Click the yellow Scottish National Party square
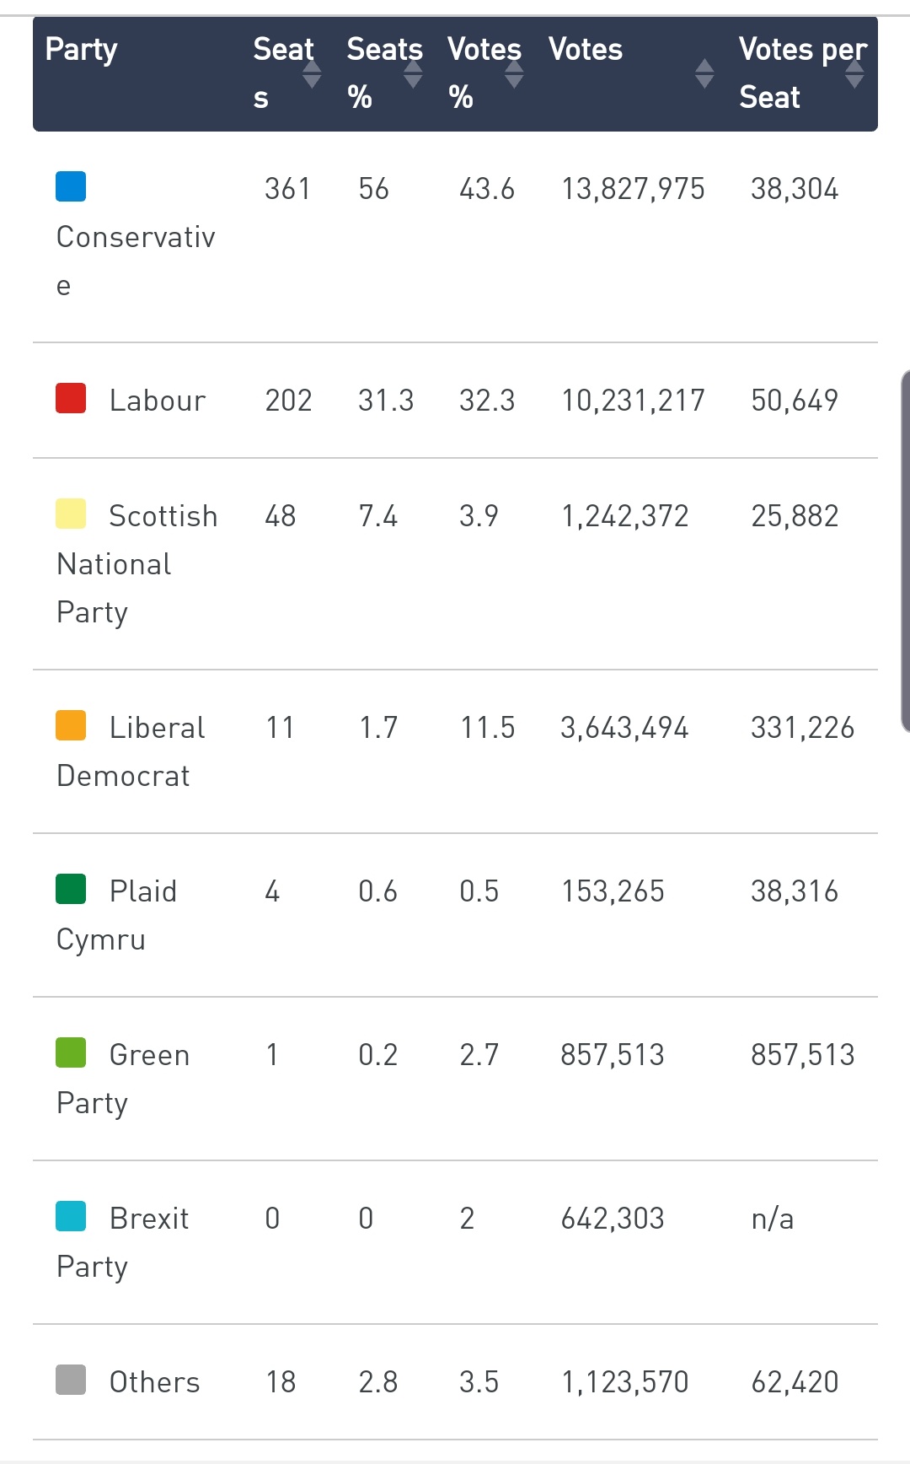 71,514
